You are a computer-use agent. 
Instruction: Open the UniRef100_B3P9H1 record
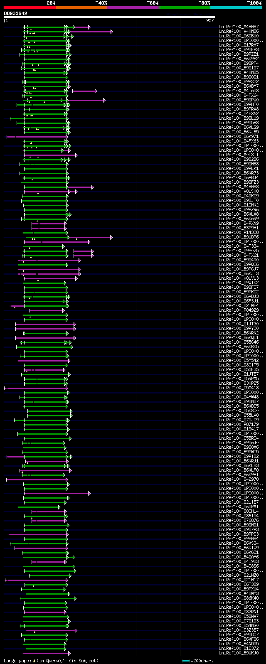(x=239, y=228)
